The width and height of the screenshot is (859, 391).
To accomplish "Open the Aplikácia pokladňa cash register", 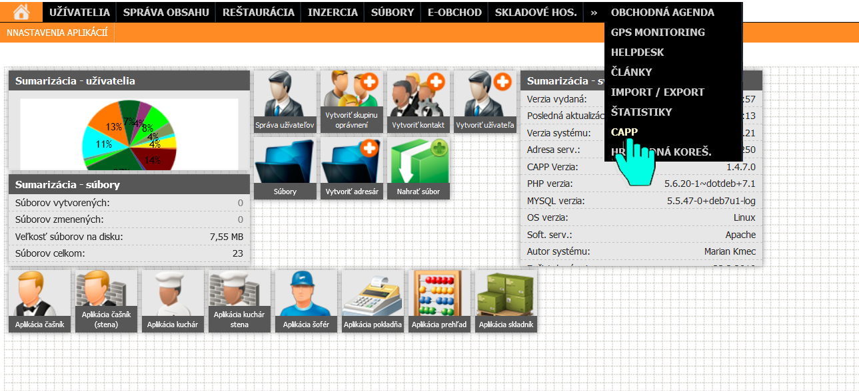I will 373,300.
